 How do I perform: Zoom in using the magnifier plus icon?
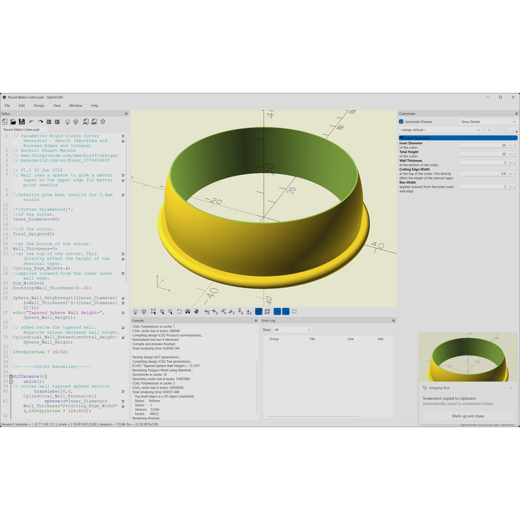click(x=162, y=311)
